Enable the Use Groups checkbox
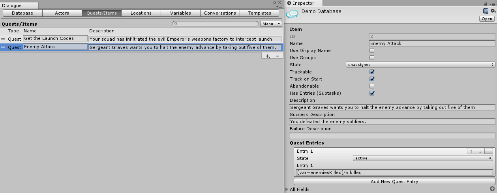 point(372,58)
